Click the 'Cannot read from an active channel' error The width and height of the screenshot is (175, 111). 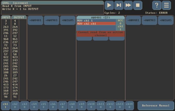[101, 34]
